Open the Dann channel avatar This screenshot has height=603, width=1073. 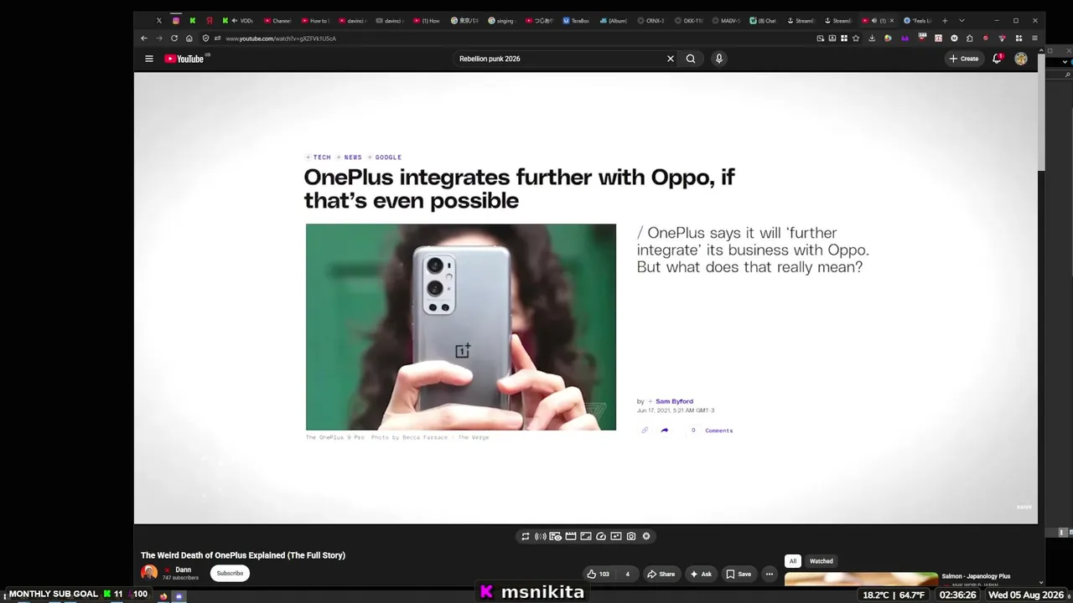[149, 573]
